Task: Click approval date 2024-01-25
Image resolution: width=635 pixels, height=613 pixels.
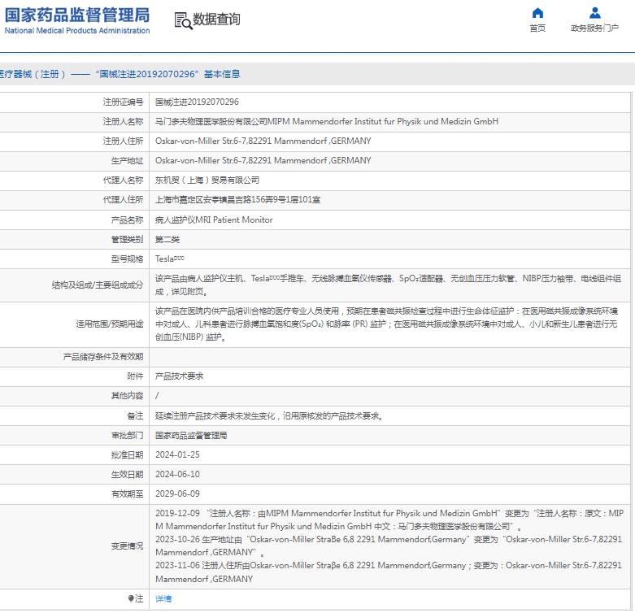Action: coord(177,454)
